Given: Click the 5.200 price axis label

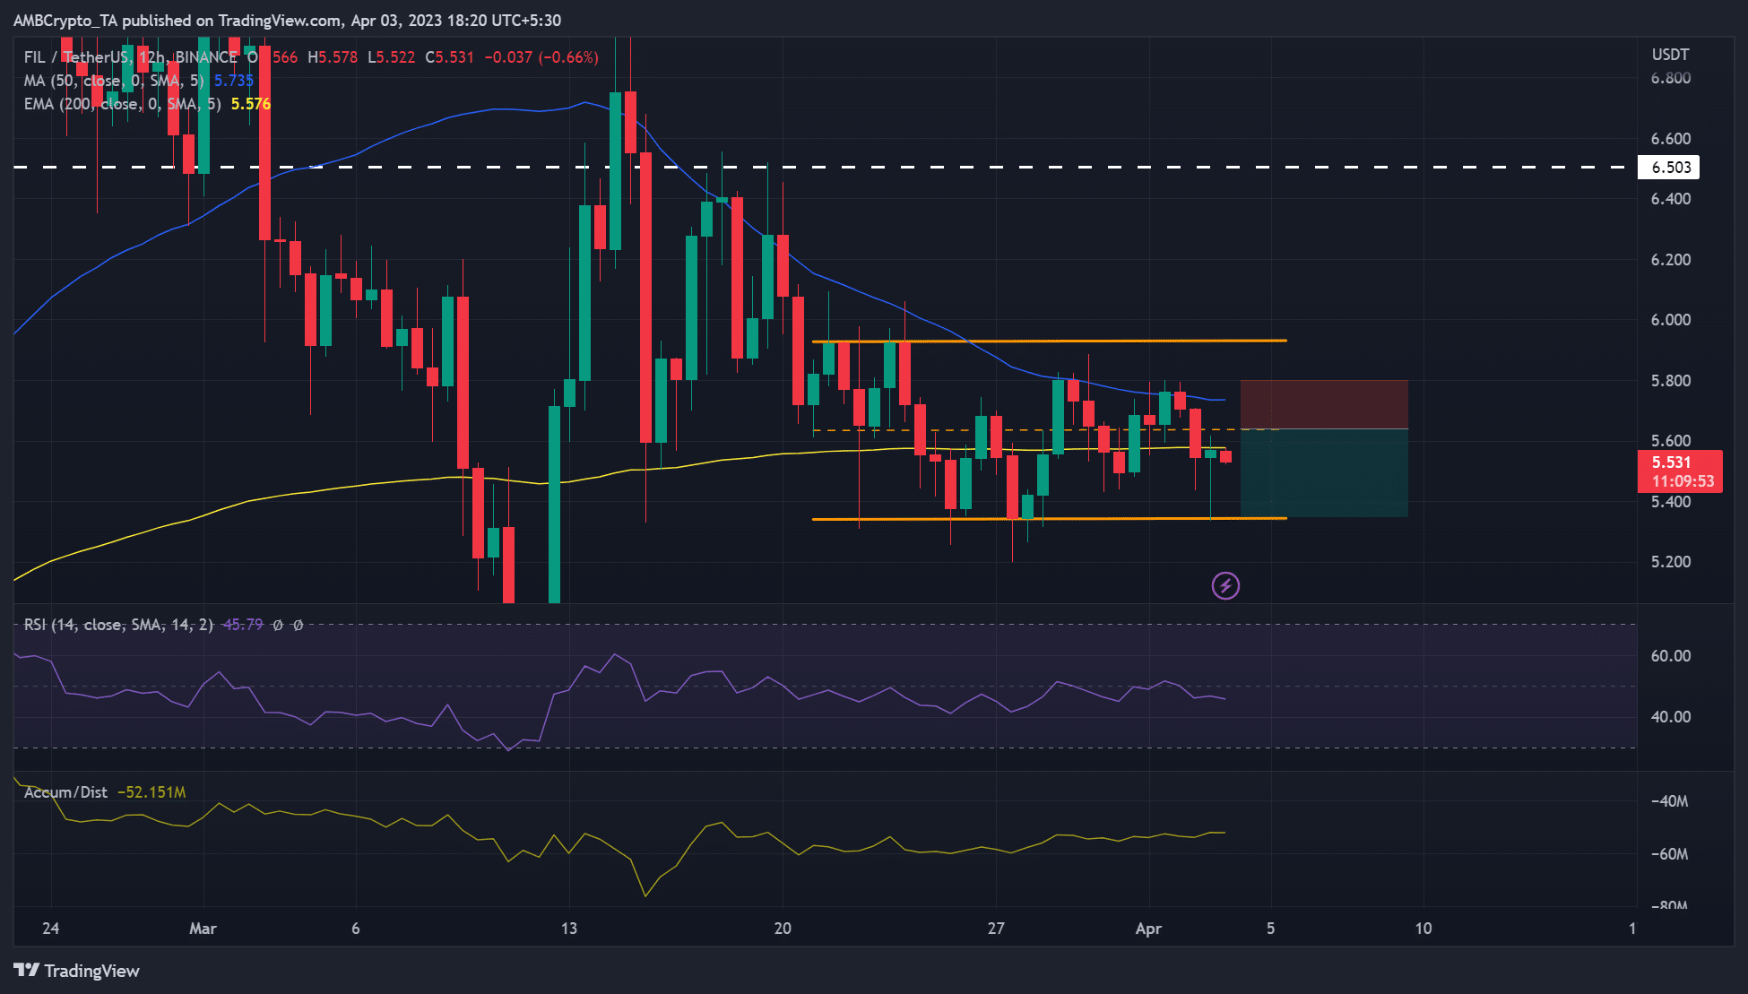Looking at the screenshot, I should click(x=1671, y=562).
